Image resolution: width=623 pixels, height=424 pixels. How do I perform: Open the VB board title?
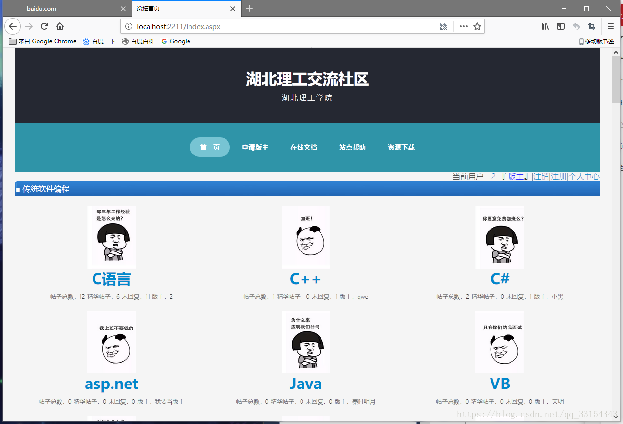tap(500, 384)
